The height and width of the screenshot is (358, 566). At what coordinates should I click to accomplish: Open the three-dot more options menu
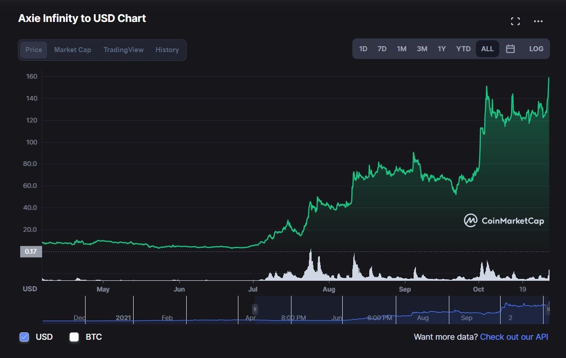point(538,21)
